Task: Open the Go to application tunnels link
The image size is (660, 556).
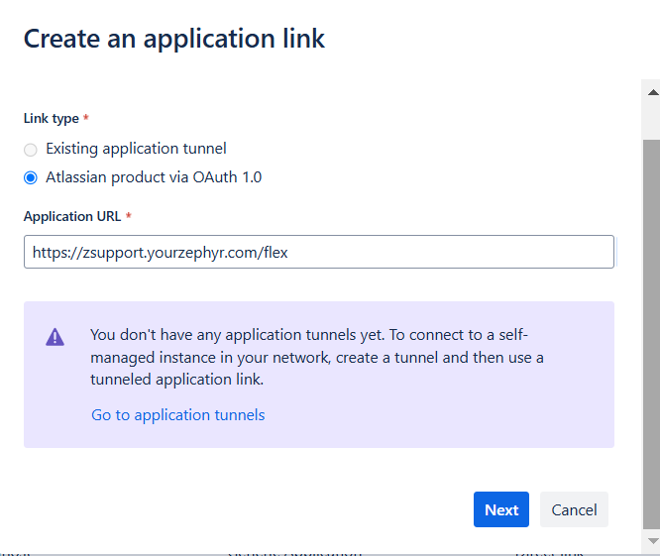Action: click(x=178, y=415)
